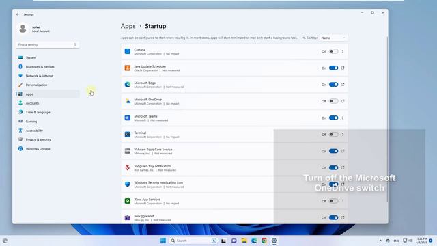This screenshot has width=437, height=246.
Task: Expand Terminal details chevron
Action: [343, 135]
